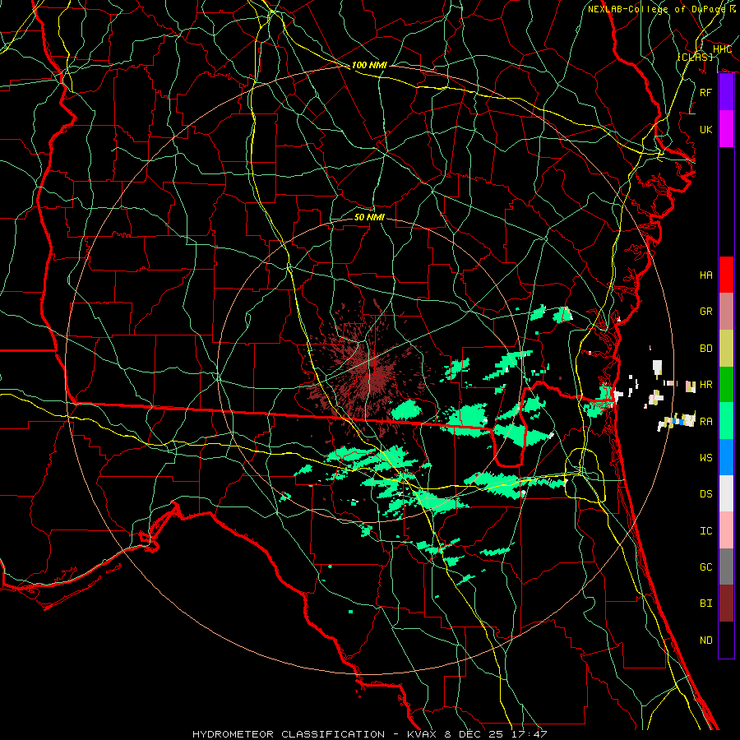Click the RA legend label
The image size is (740, 740).
click(x=705, y=422)
